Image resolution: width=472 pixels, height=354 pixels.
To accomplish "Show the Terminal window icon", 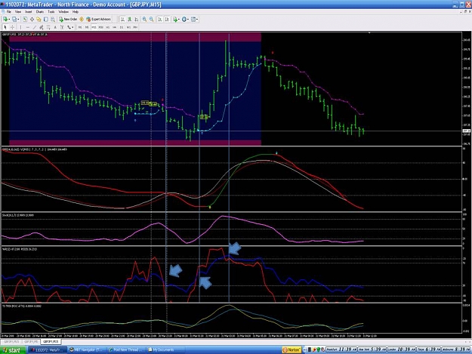I will click(x=46, y=20).
